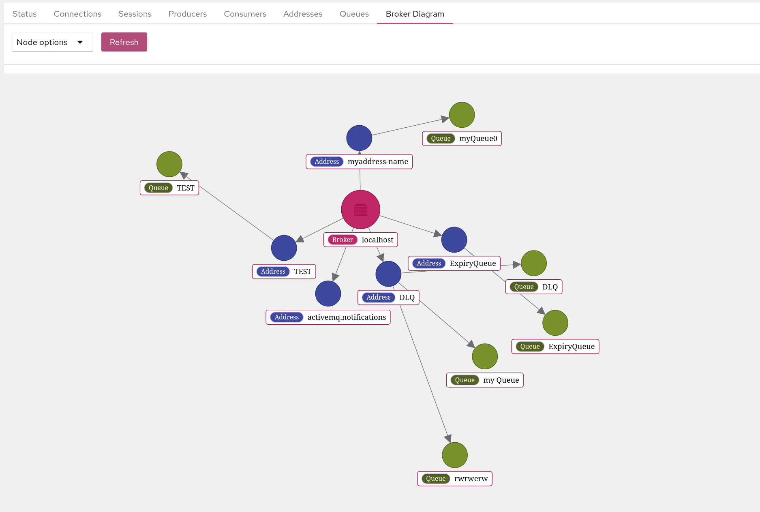This screenshot has height=512, width=760.
Task: Open the Node options dropdown
Action: click(x=52, y=42)
